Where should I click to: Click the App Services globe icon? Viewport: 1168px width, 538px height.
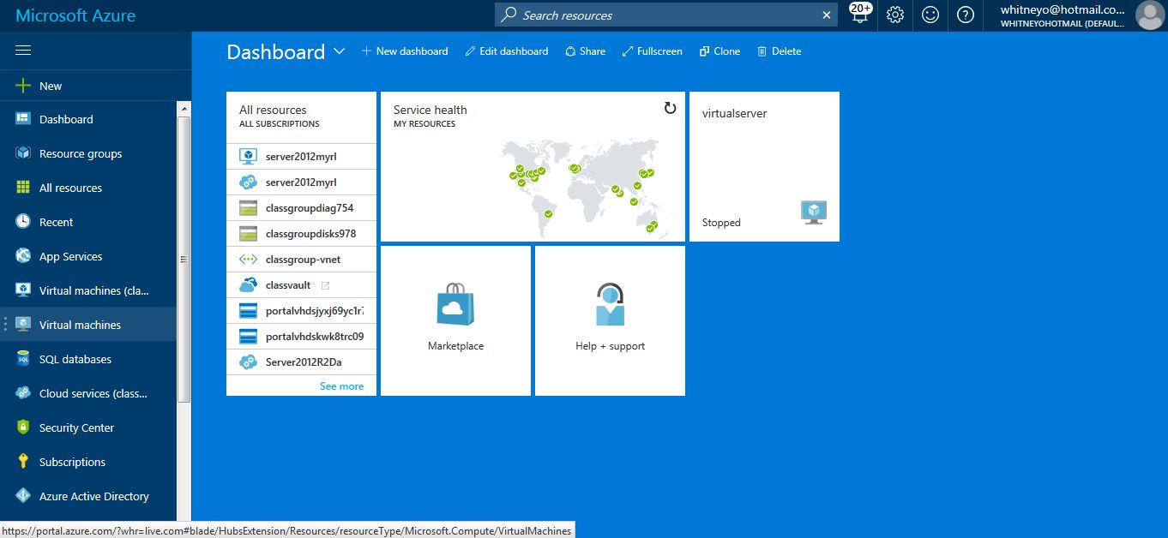click(x=23, y=256)
